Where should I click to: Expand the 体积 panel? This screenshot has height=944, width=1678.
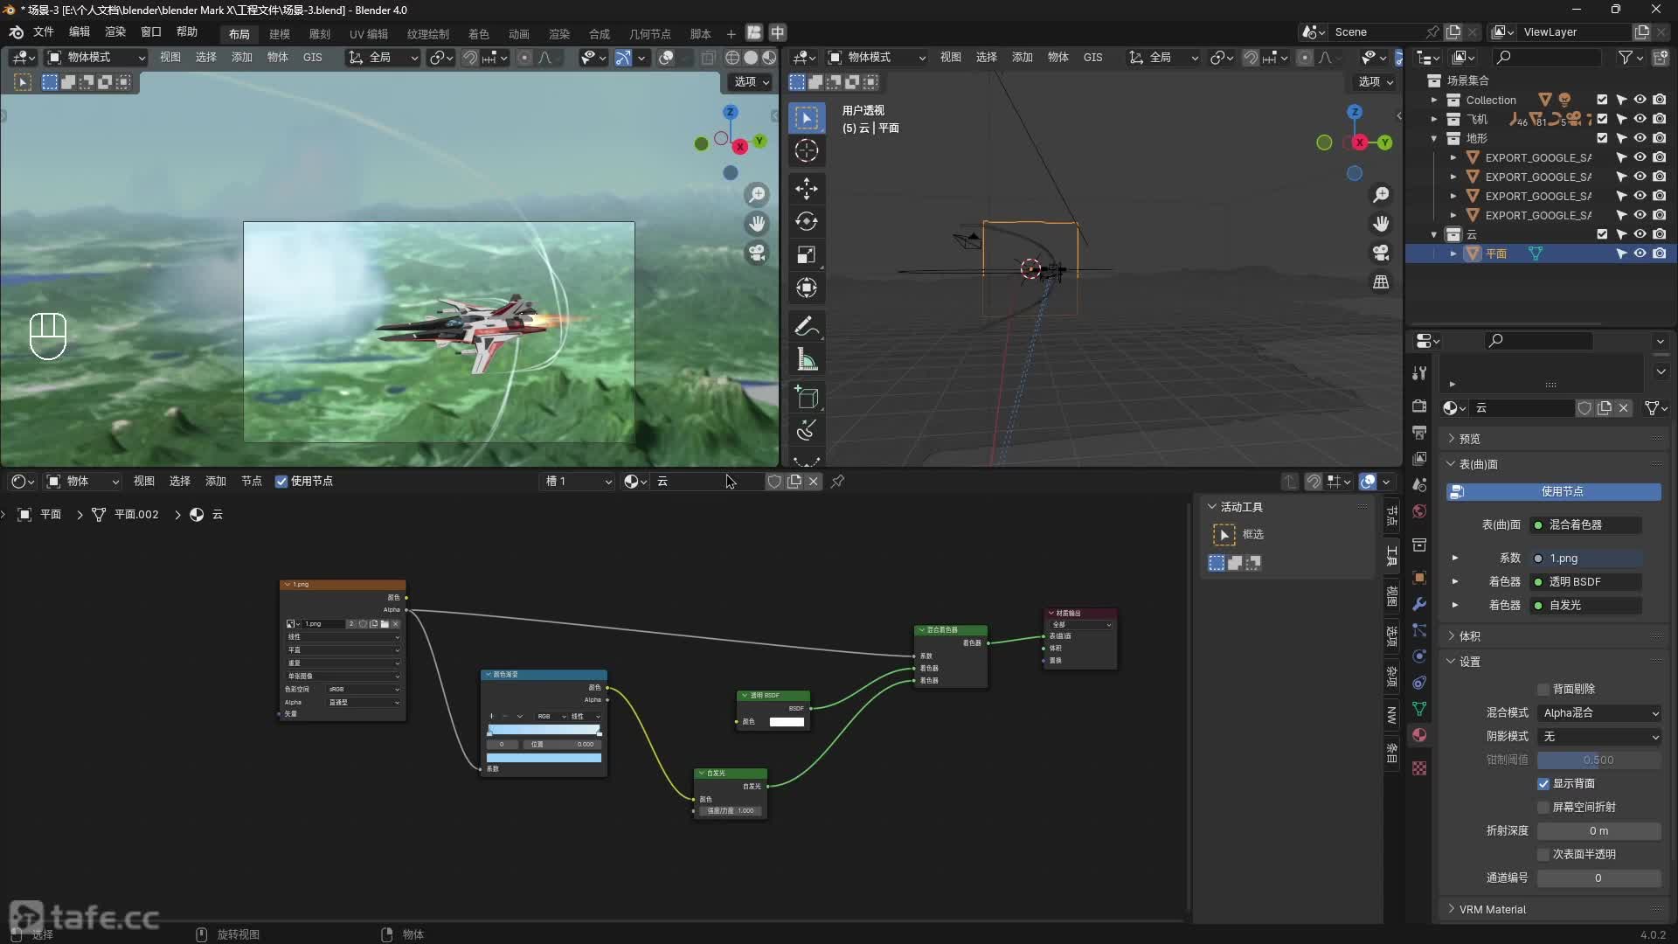pyautogui.click(x=1468, y=635)
